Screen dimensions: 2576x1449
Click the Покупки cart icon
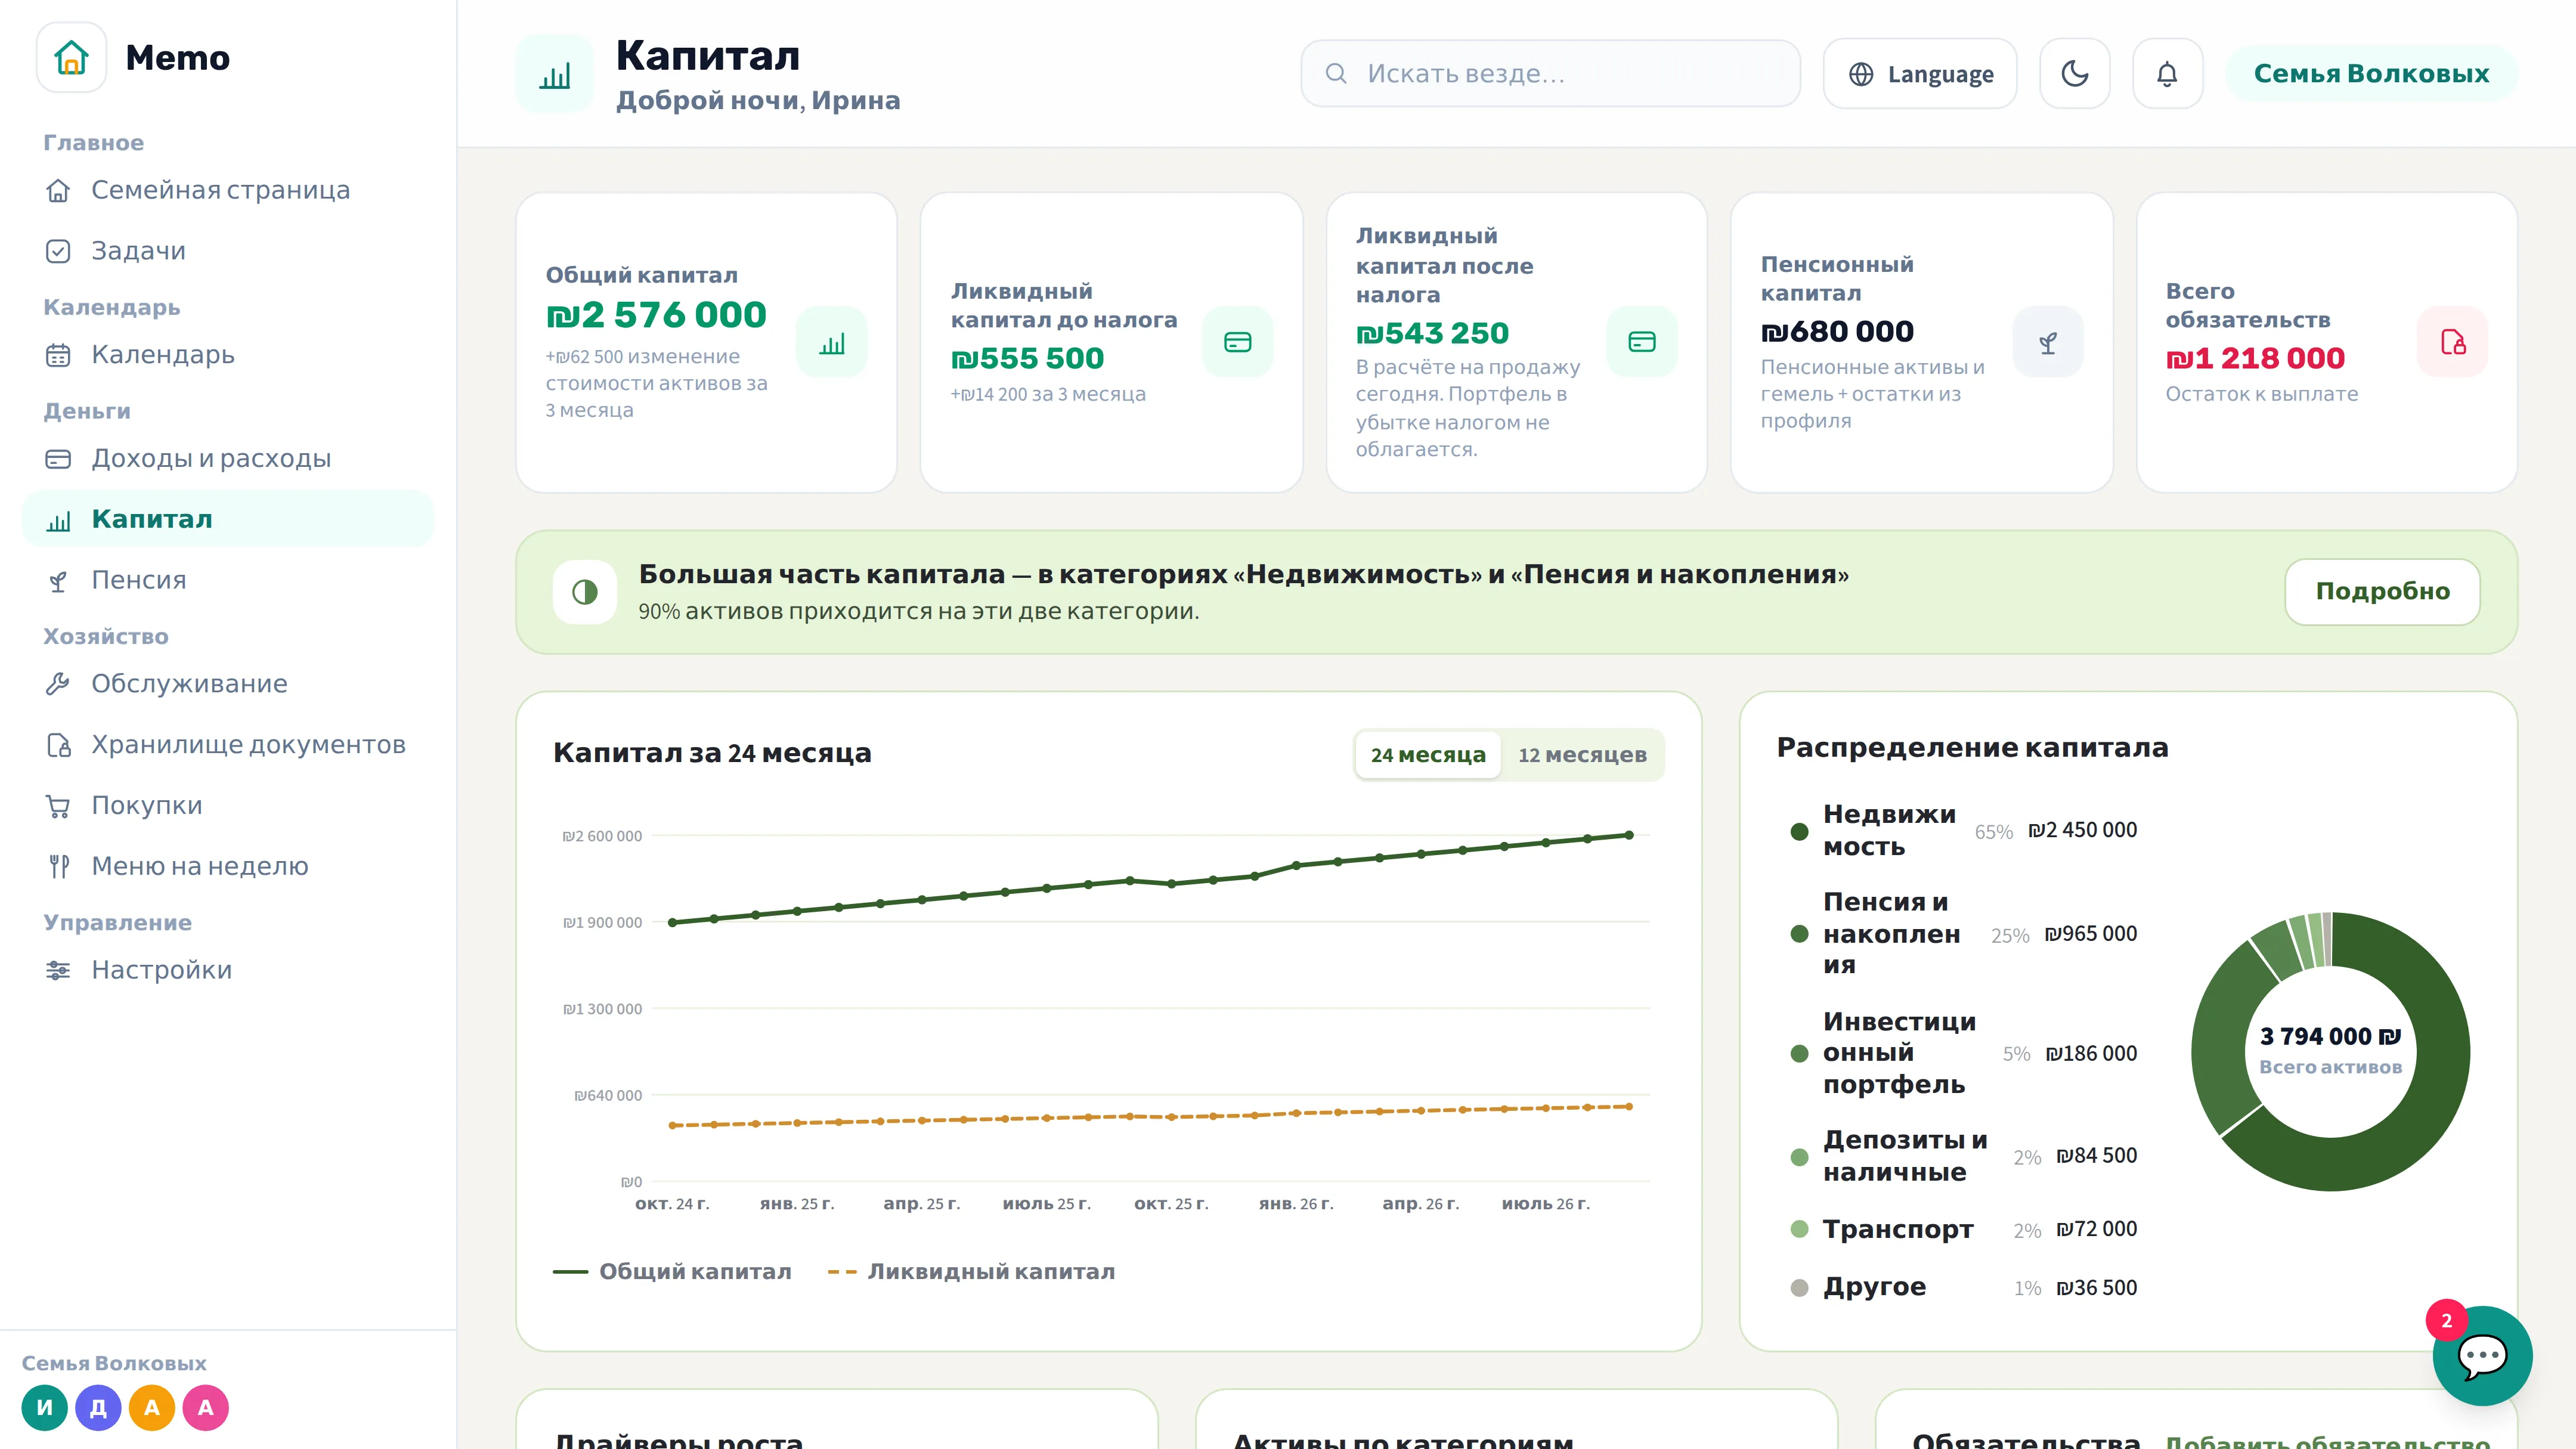(x=58, y=806)
